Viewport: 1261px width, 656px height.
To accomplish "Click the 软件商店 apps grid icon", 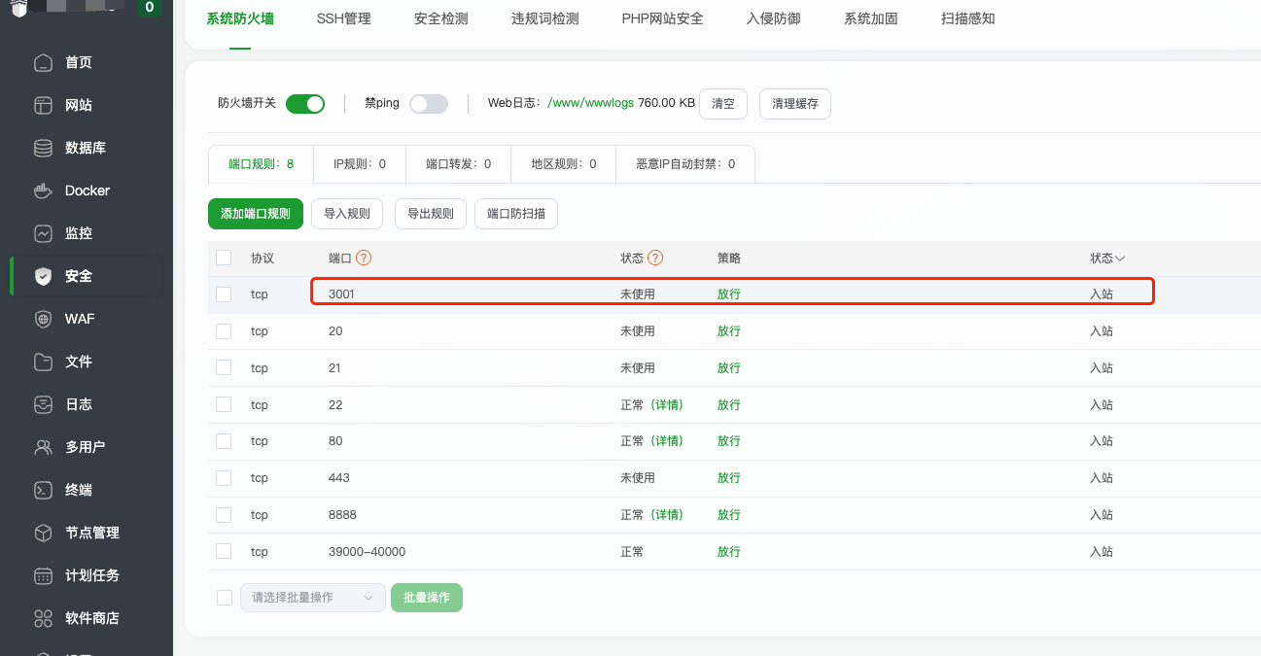I will click(x=43, y=618).
